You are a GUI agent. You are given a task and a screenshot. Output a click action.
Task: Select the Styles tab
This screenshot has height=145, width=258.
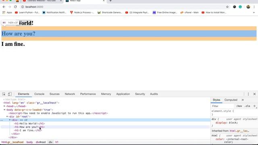(216, 100)
